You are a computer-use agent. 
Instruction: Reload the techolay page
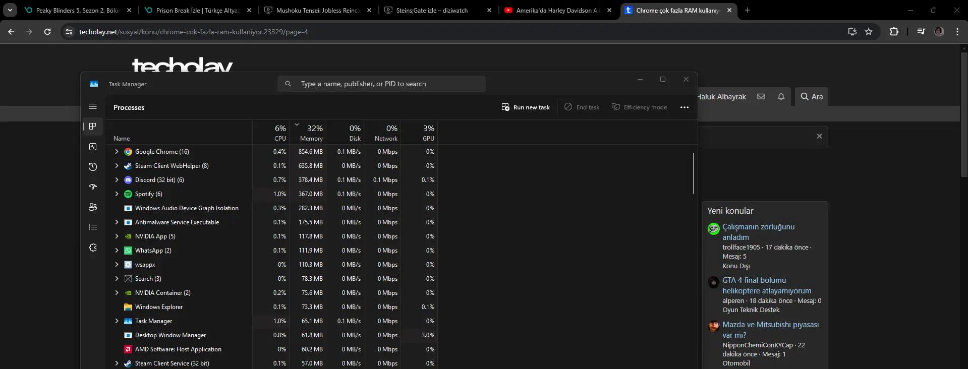[47, 32]
